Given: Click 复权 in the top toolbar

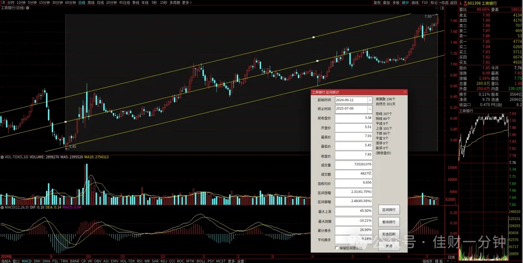Looking at the screenshot, I should 377,2.
